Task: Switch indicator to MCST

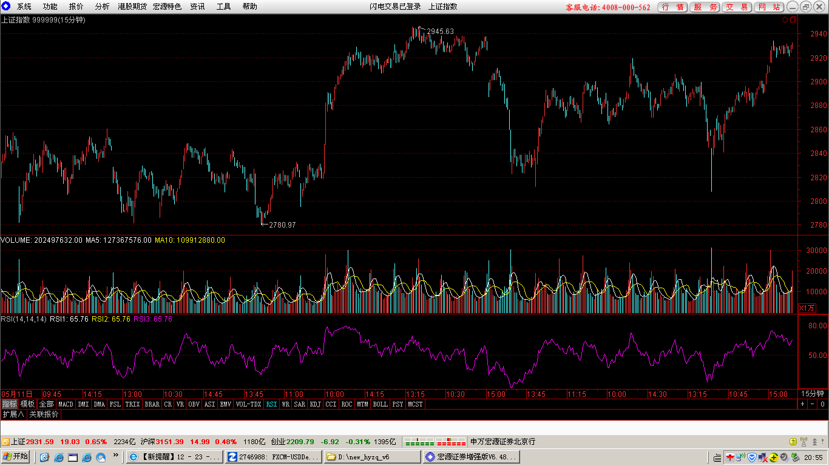Action: click(416, 404)
